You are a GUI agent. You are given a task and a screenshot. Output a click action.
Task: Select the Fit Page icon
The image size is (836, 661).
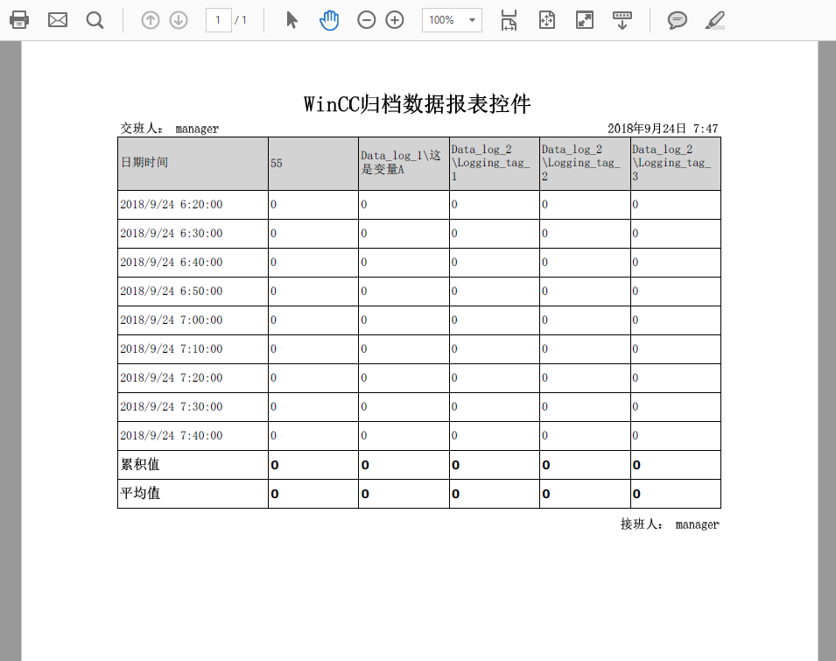click(546, 19)
